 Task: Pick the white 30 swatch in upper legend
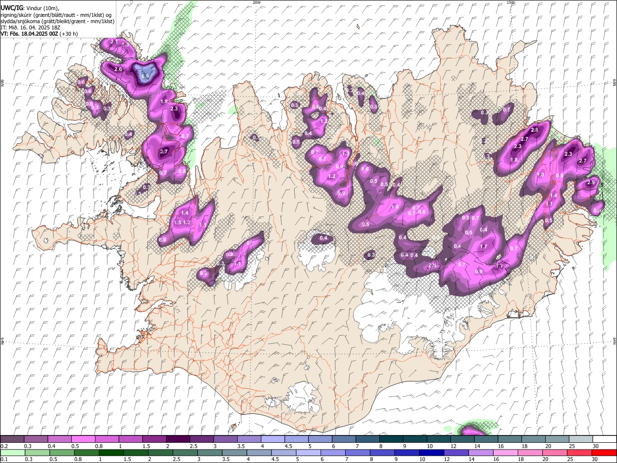(x=604, y=439)
